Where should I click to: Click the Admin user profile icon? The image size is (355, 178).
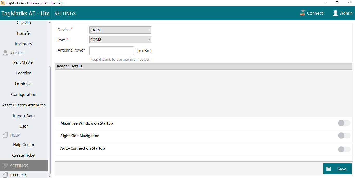tap(335, 13)
